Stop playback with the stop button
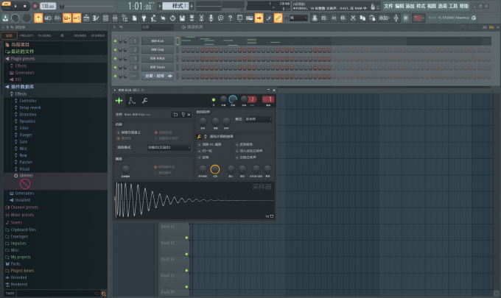501x298 pixels. click(25, 6)
